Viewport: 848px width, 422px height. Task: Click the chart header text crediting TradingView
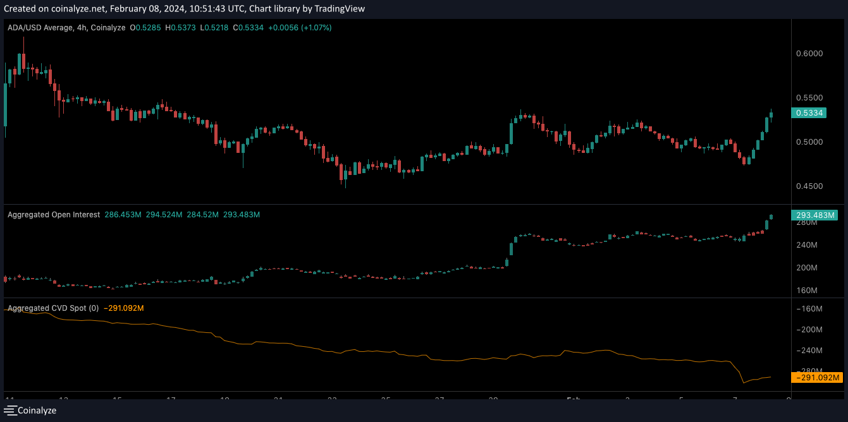coord(307,9)
